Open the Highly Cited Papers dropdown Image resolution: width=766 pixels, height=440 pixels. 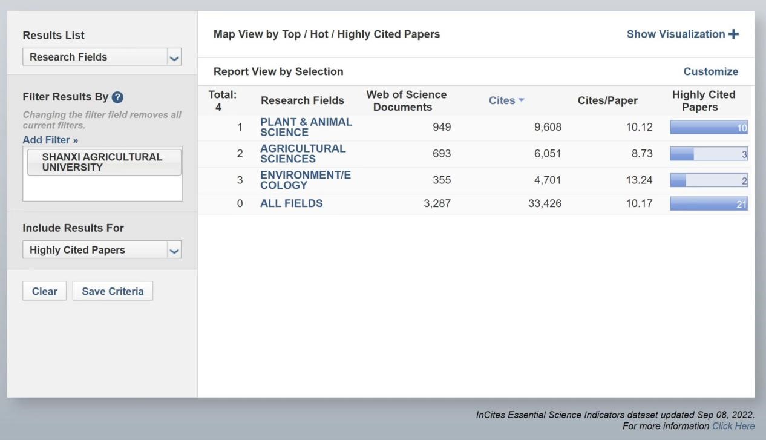tap(102, 250)
